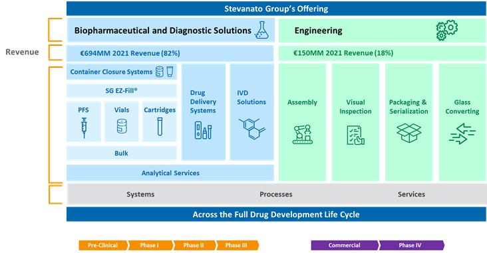Click the Assembly label
Image resolution: width=487 pixels, height=253 pixels.
[x=302, y=102]
